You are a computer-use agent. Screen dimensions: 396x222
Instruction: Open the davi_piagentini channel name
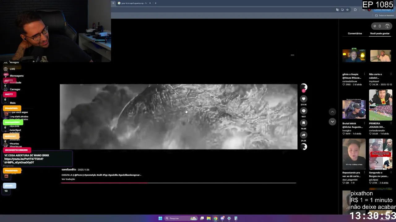coord(350,180)
